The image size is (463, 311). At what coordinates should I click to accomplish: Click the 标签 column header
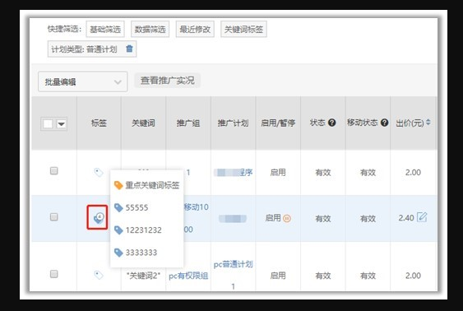tap(99, 123)
